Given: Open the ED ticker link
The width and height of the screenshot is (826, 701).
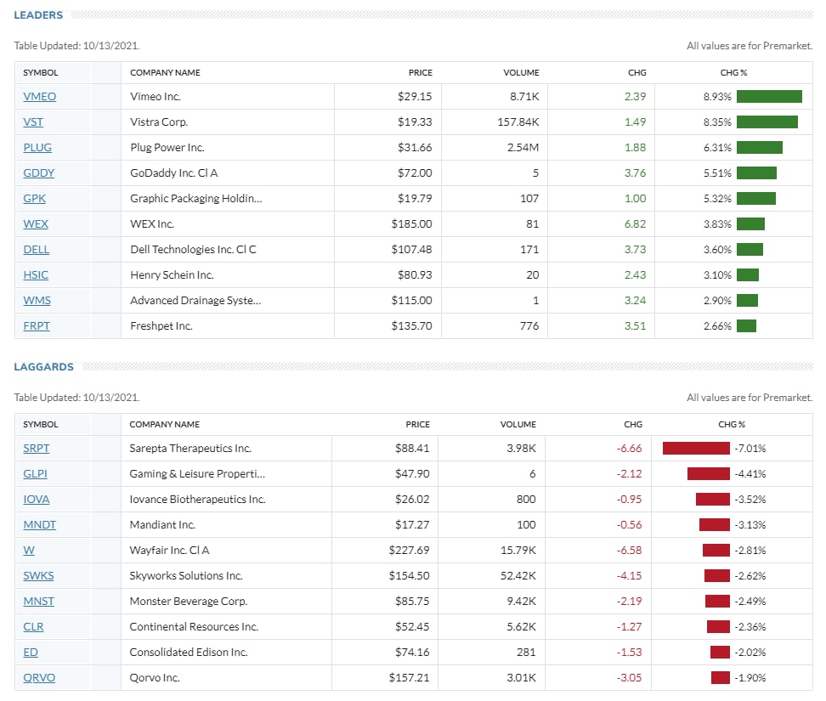Looking at the screenshot, I should [31, 652].
